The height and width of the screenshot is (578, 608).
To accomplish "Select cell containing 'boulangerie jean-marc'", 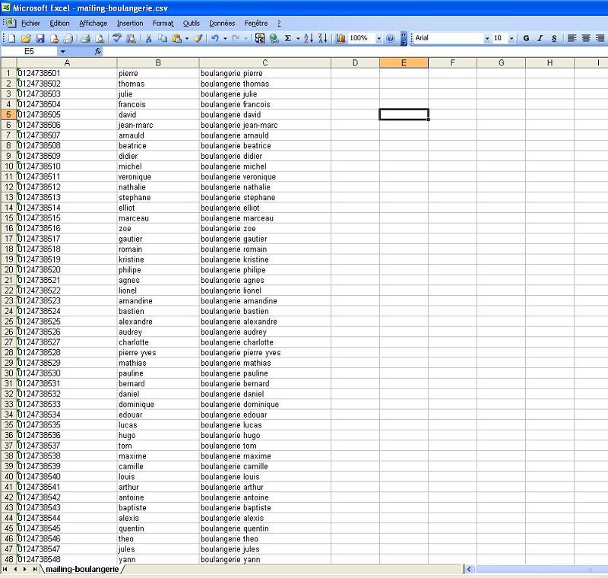I will click(x=264, y=125).
